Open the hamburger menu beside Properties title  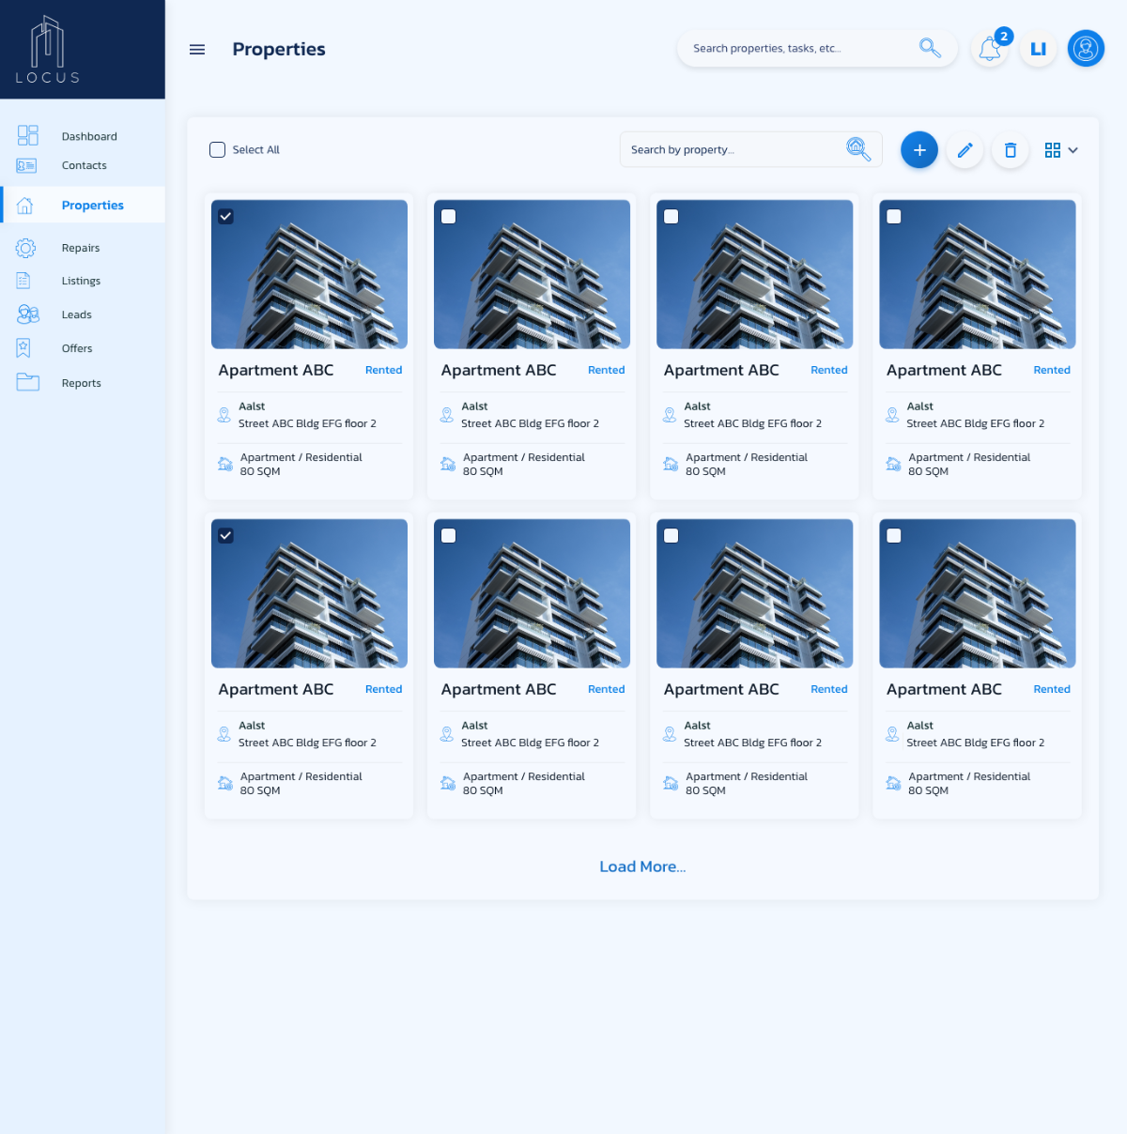tap(197, 50)
